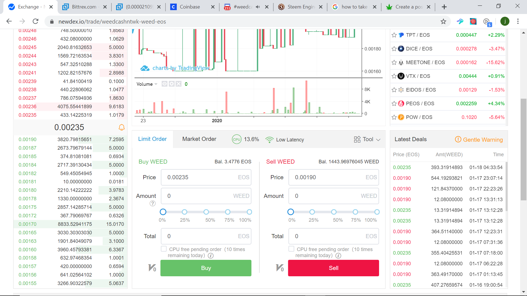Favorite the MEETONE / EOS pair star

pos(394,62)
